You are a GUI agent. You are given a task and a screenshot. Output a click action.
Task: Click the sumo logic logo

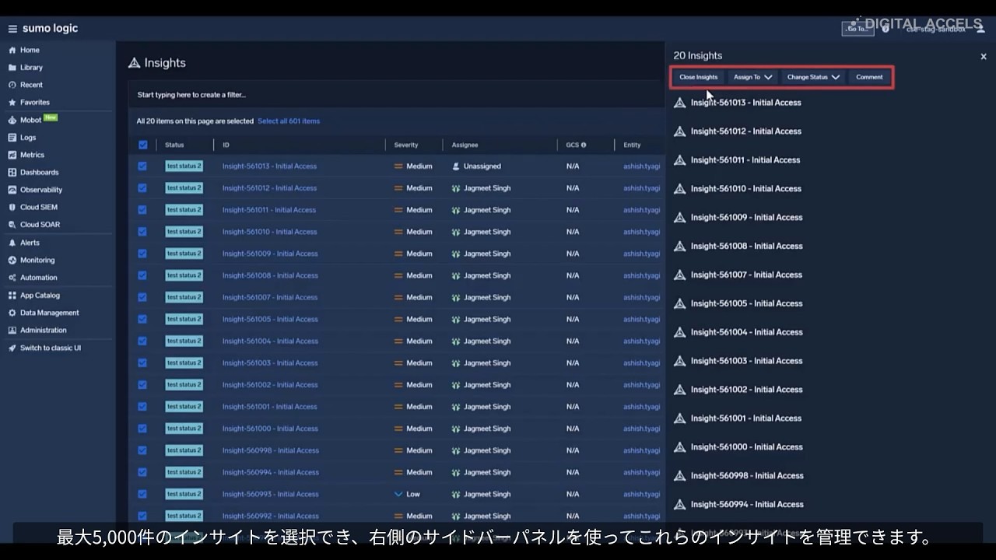pos(50,29)
